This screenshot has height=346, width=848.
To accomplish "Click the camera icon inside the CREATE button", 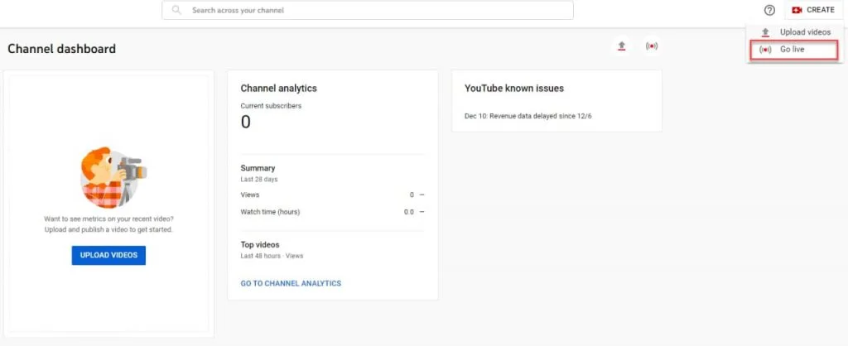I will pos(797,10).
